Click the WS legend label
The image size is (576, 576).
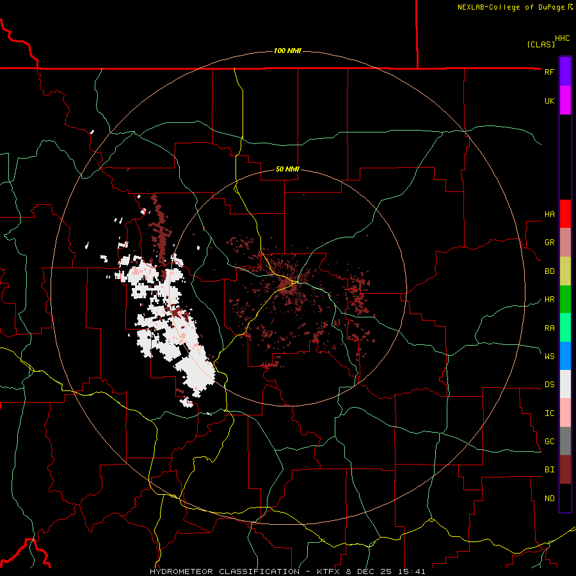pos(549,356)
